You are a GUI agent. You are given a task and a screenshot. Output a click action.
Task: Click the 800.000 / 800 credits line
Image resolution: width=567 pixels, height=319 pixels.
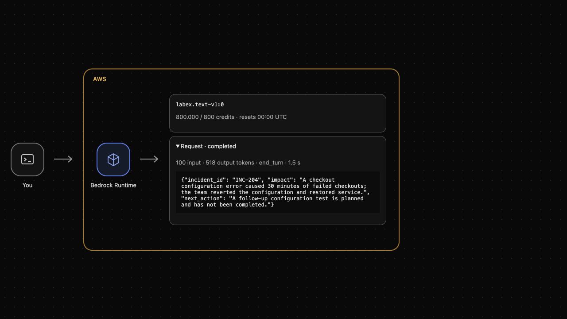pos(231,117)
